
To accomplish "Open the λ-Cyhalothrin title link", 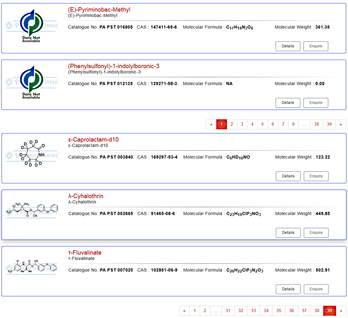I will (86, 196).
